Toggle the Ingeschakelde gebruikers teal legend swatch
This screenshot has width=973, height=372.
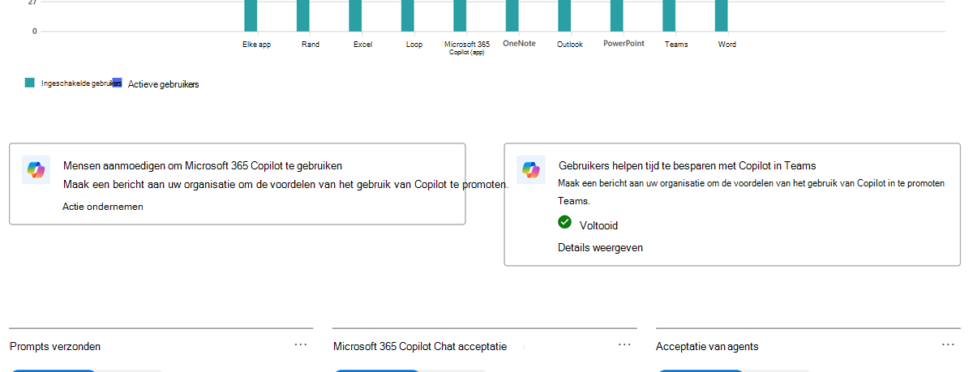coord(30,83)
